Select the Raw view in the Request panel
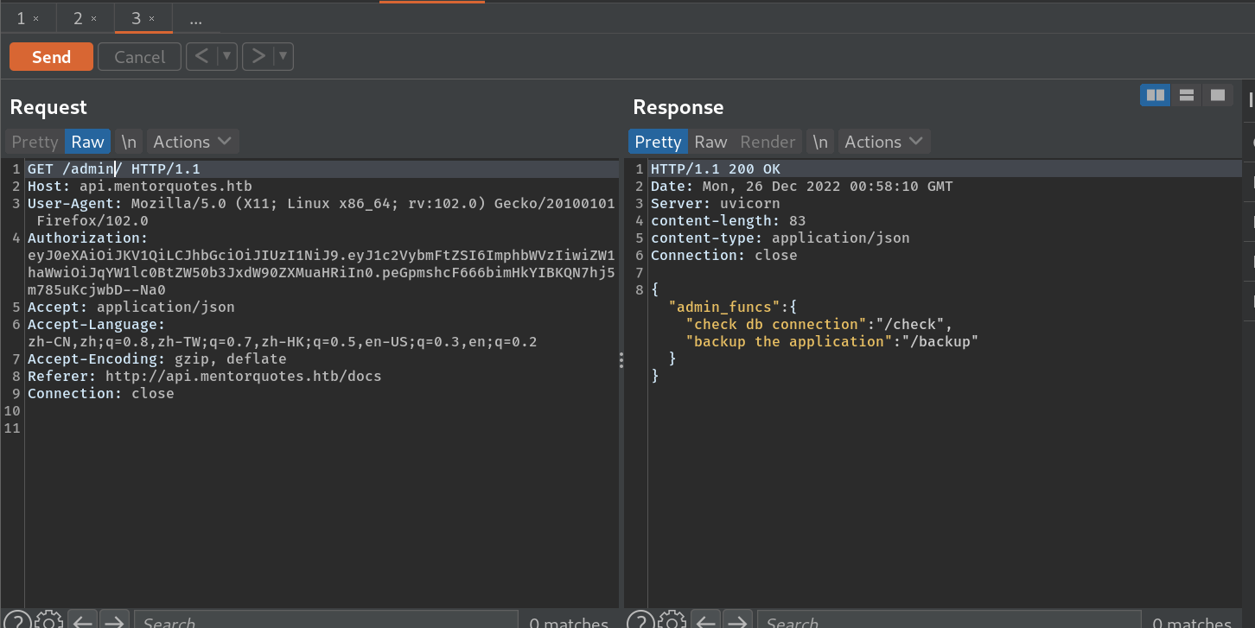The width and height of the screenshot is (1255, 628). click(87, 142)
